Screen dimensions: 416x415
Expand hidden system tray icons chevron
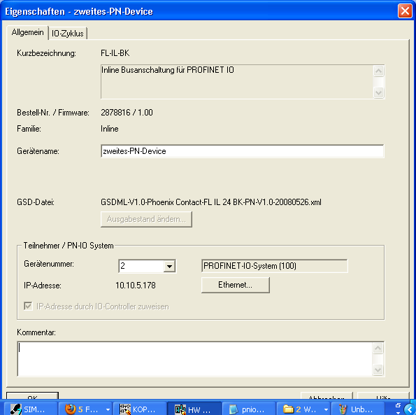coord(410,409)
